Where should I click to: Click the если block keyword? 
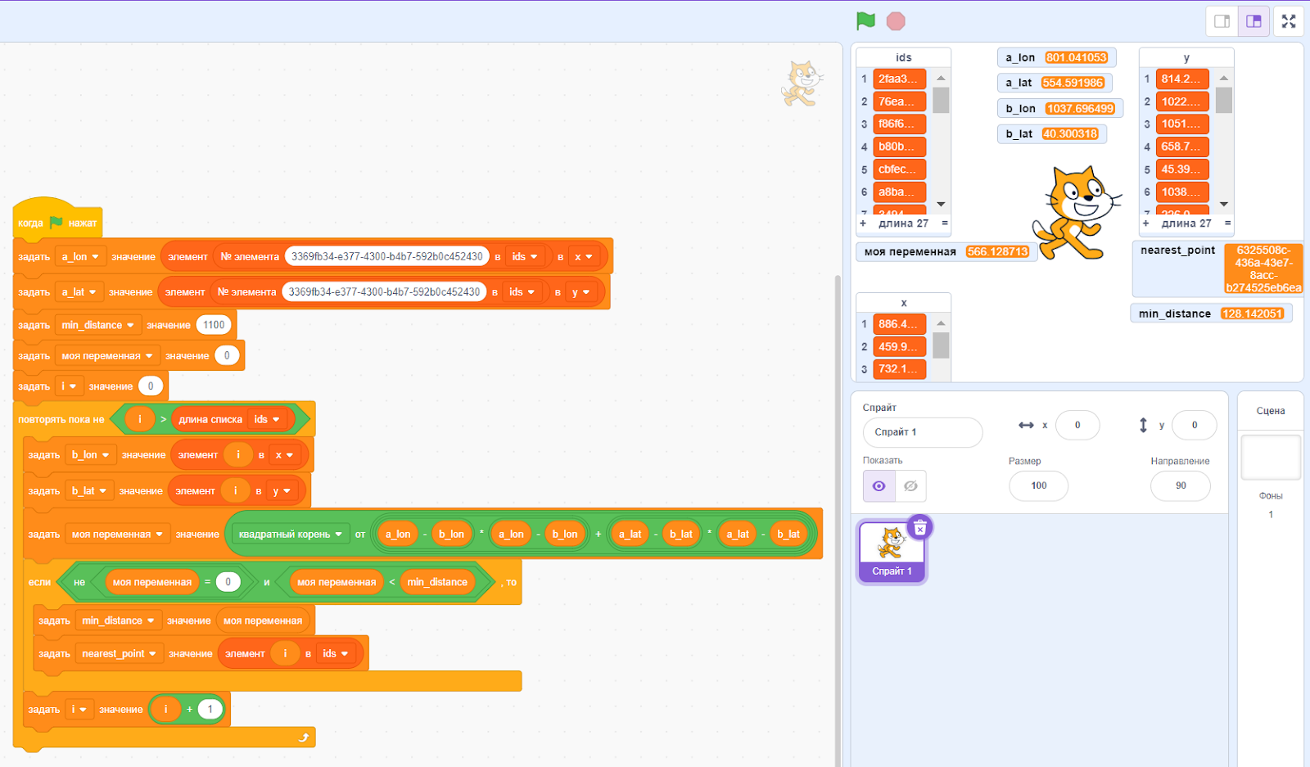(x=39, y=582)
